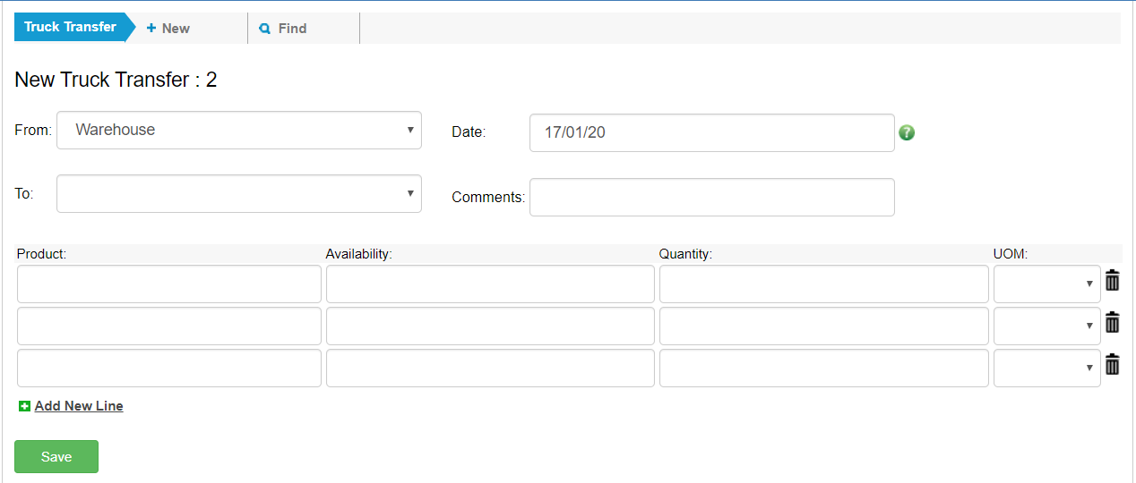Go to the Find tab

(284, 29)
